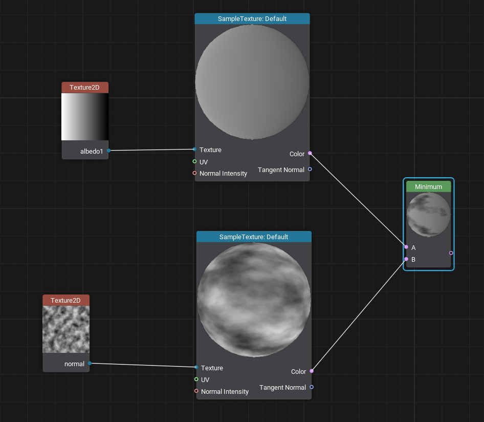
Task: Click input port A of Minimum node
Action: [x=406, y=247]
